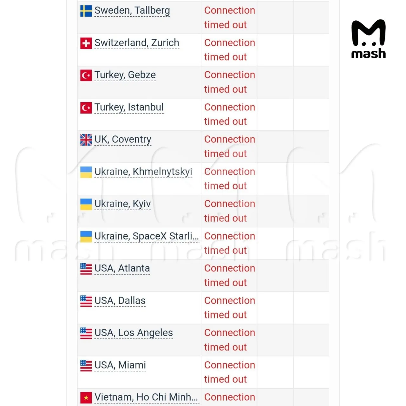Open the Switzerland, Zurich node link
Image resolution: width=406 pixels, height=406 pixels.
click(x=137, y=43)
